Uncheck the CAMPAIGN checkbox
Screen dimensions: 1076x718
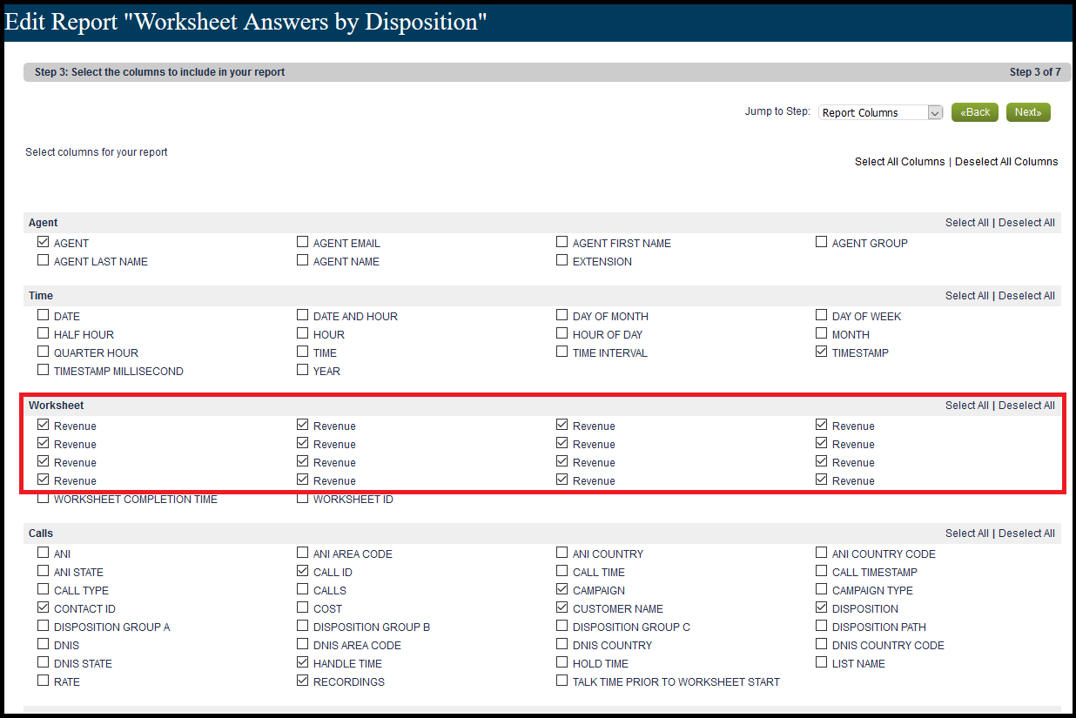562,589
